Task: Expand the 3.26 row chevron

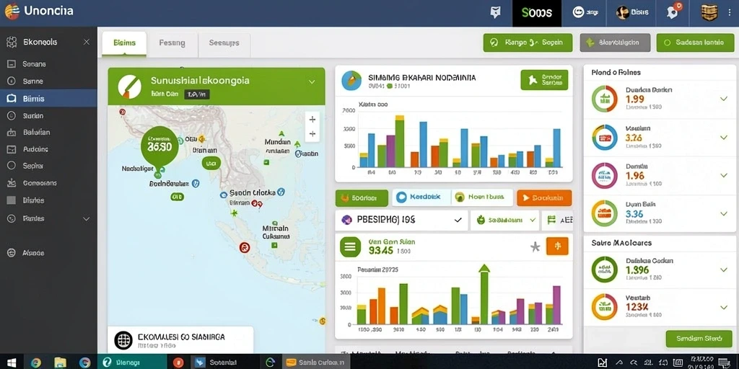Action: 724,138
